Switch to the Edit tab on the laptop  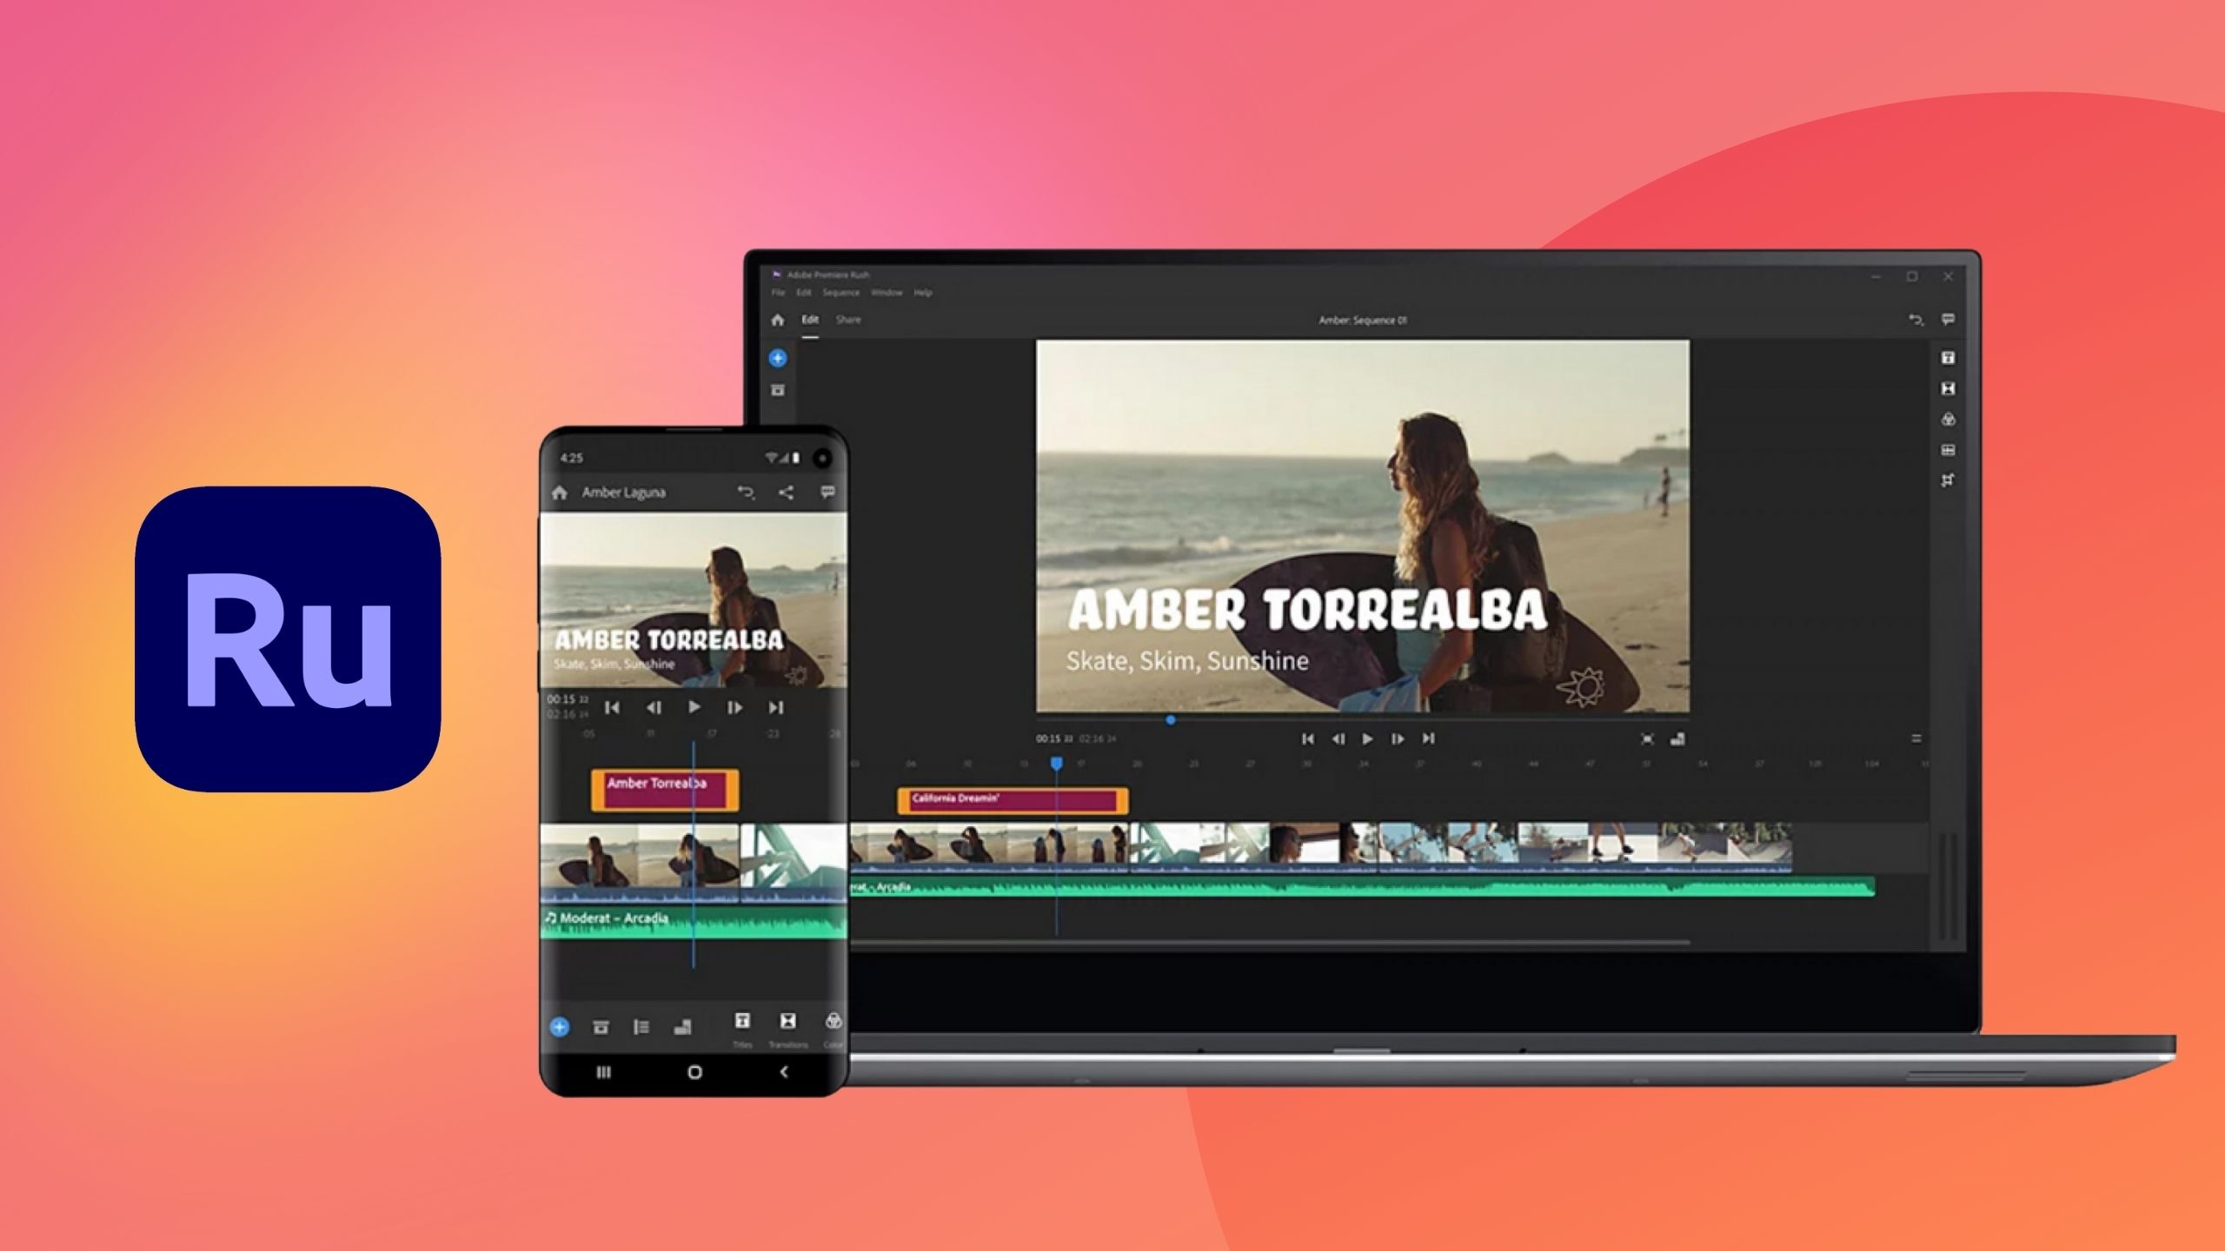[810, 320]
